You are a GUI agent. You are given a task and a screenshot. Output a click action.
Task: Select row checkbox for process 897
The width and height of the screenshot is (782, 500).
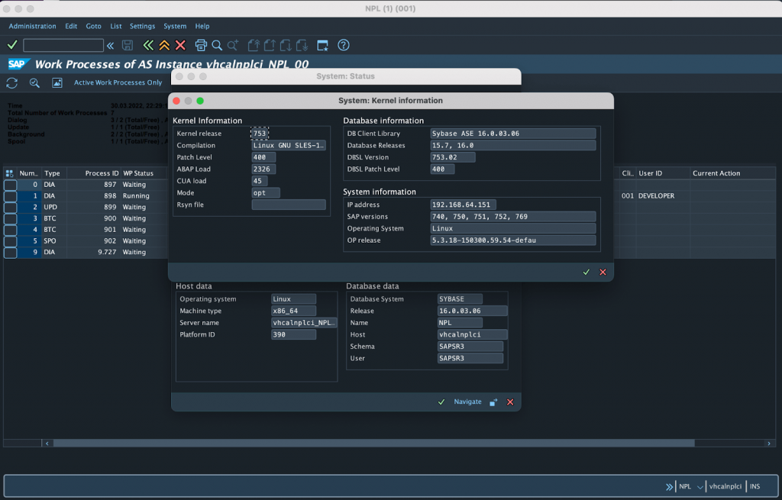point(11,185)
